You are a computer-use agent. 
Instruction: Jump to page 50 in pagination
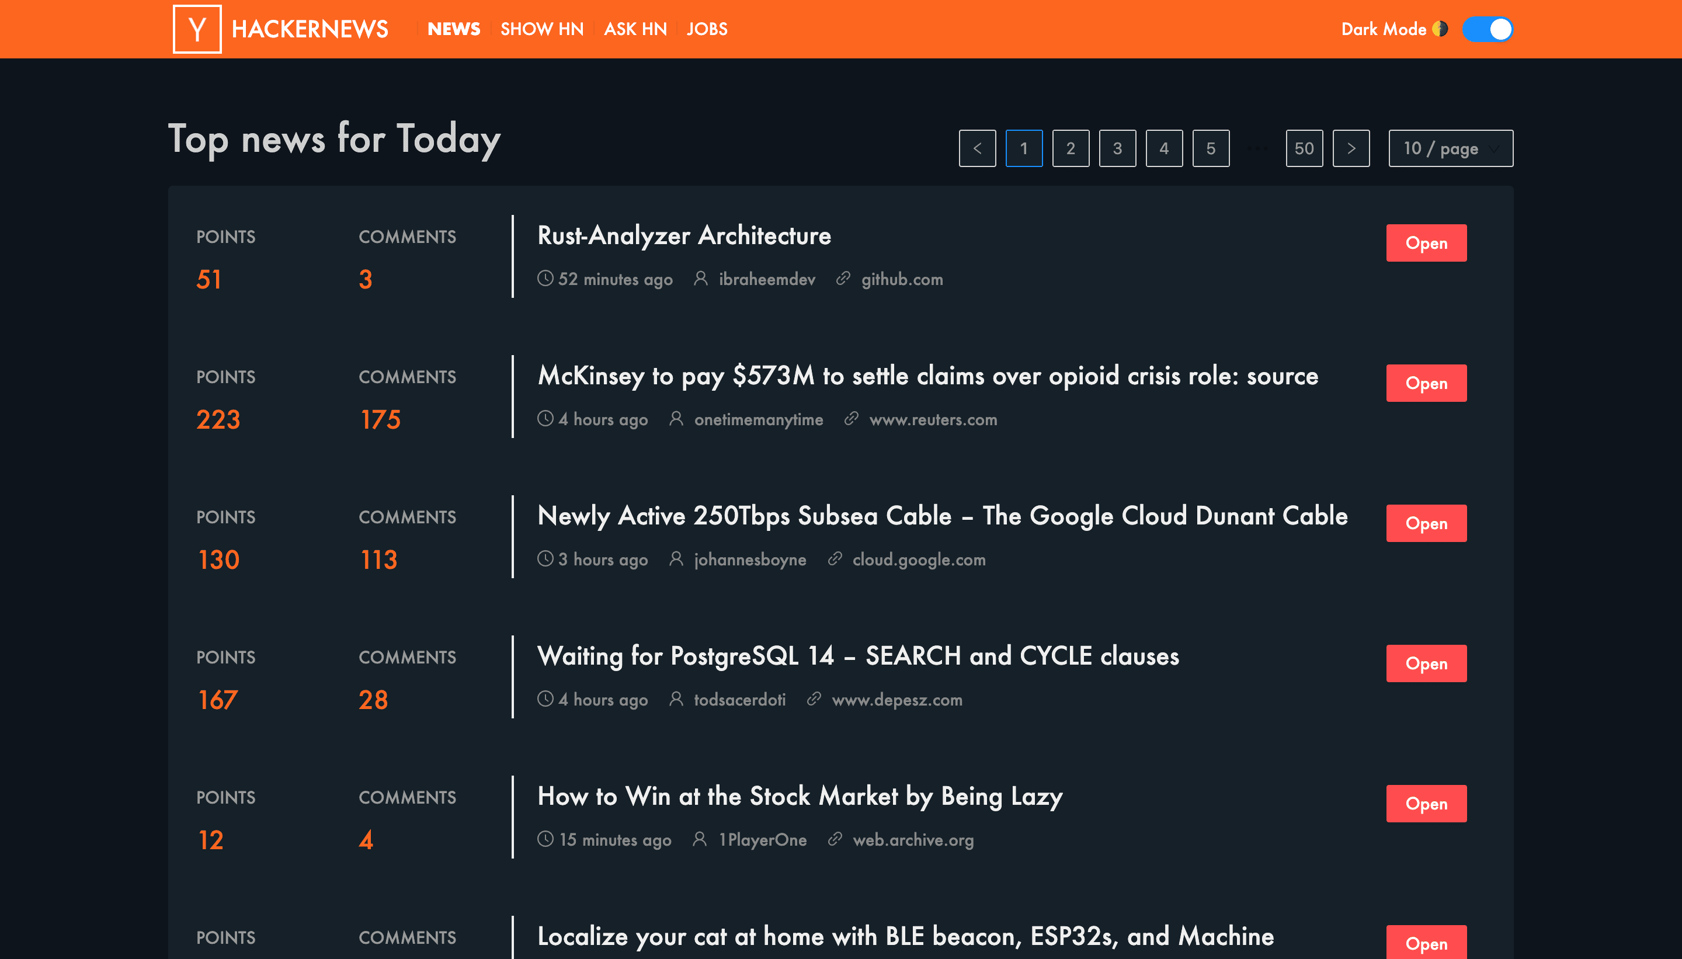1304,148
